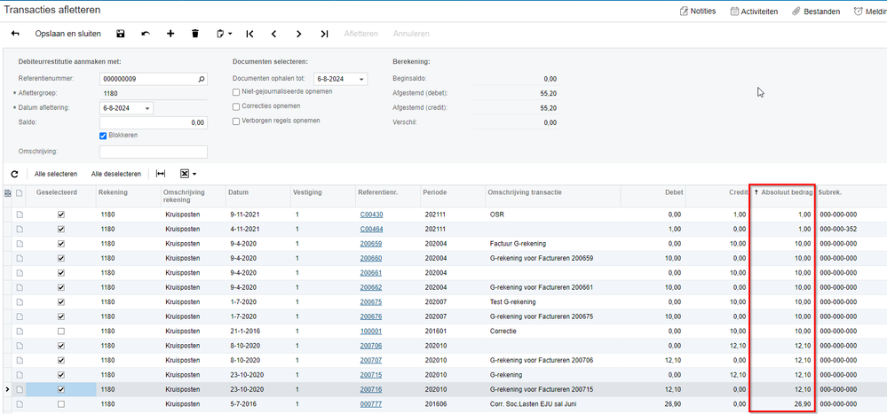Click the back arrow icon in toolbar
887x414 pixels.
pyautogui.click(x=15, y=34)
